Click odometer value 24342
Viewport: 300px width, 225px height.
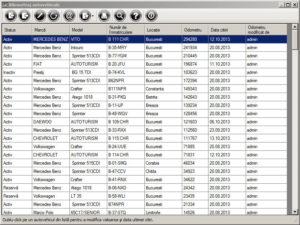click(195, 187)
